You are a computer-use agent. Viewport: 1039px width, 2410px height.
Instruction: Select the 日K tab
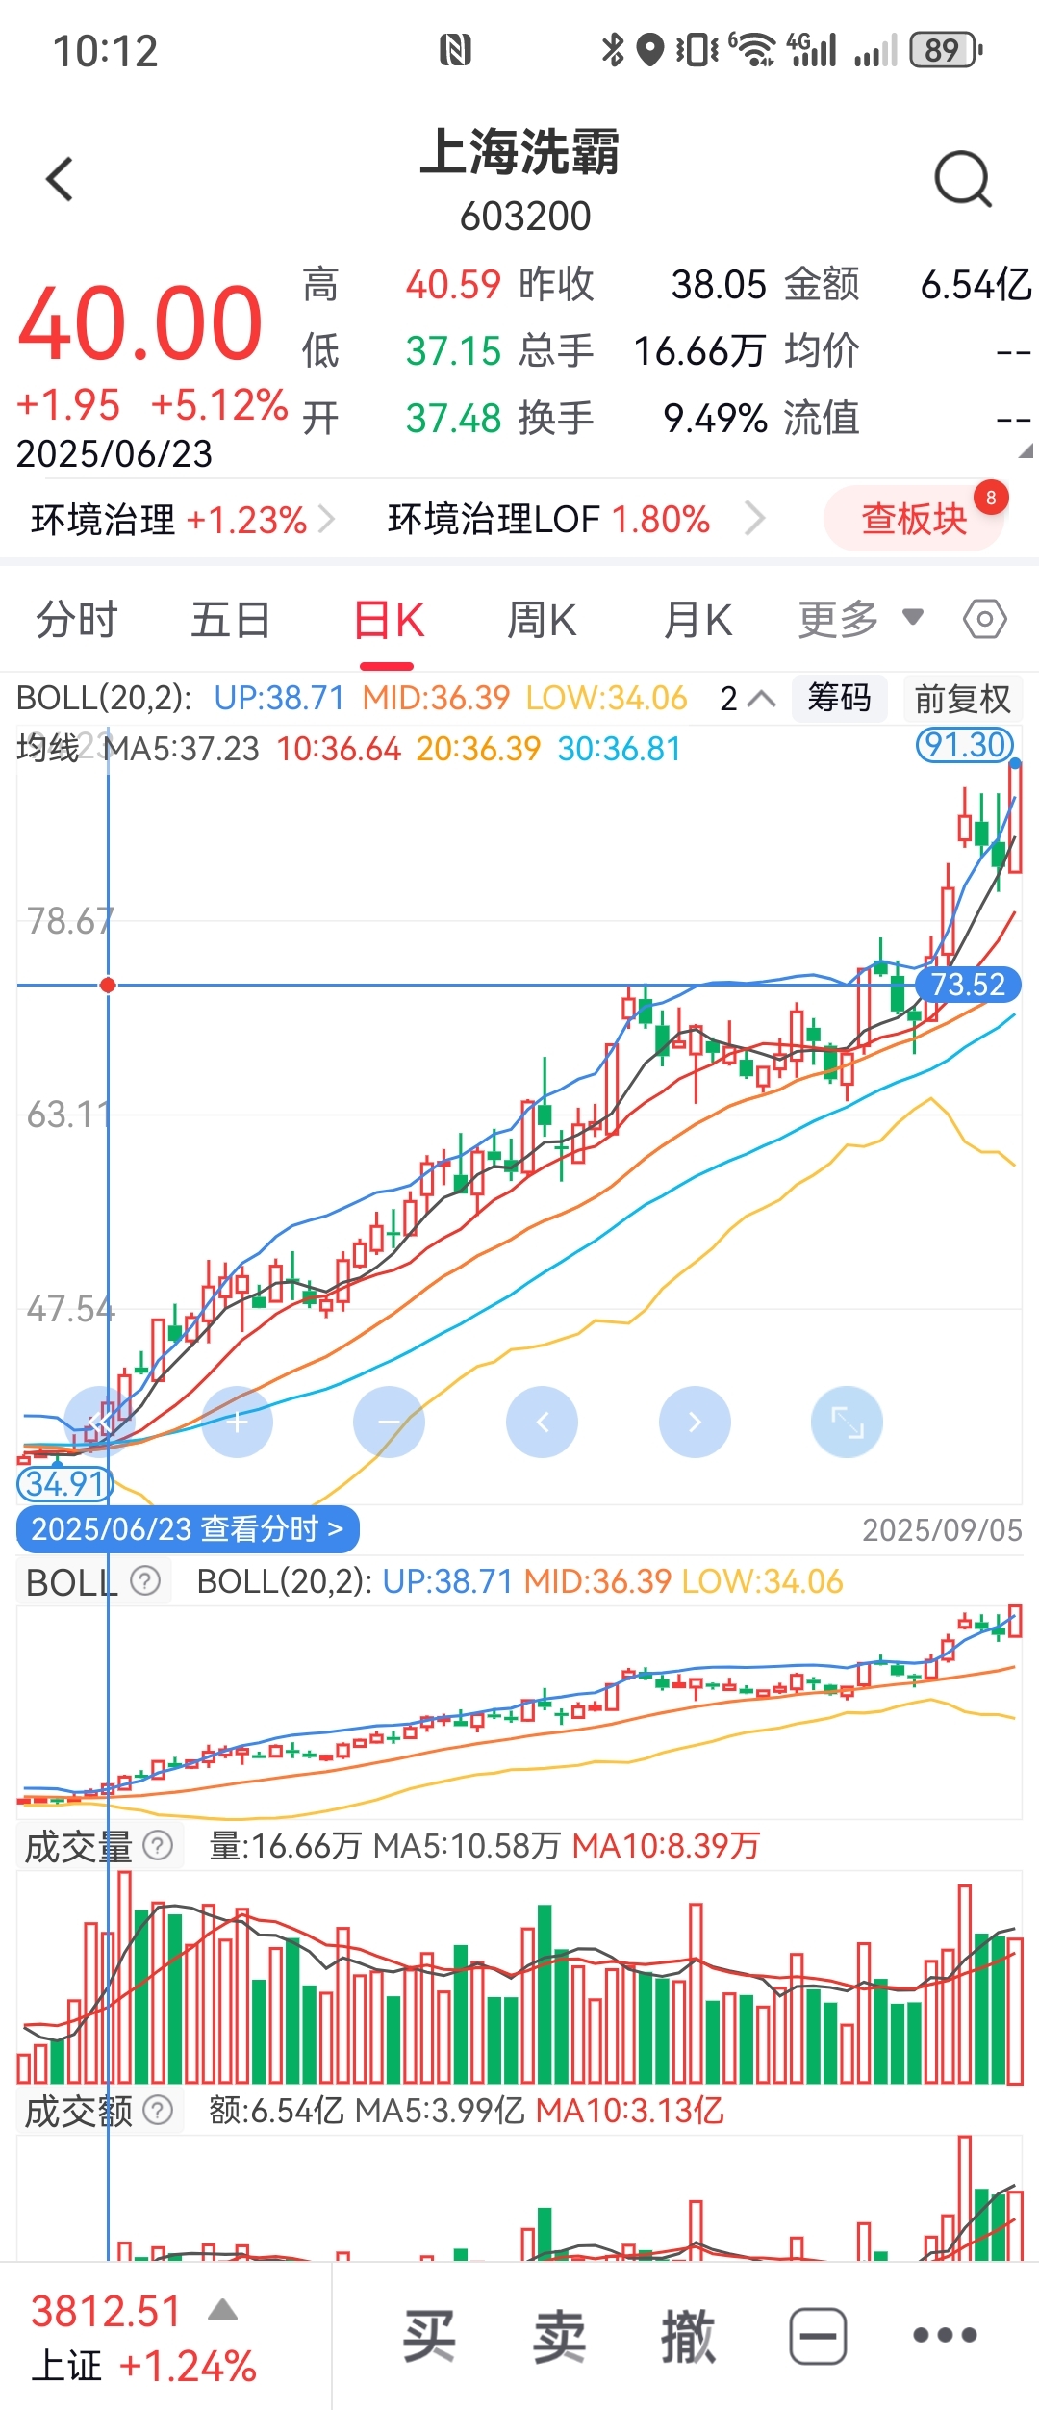[x=389, y=619]
